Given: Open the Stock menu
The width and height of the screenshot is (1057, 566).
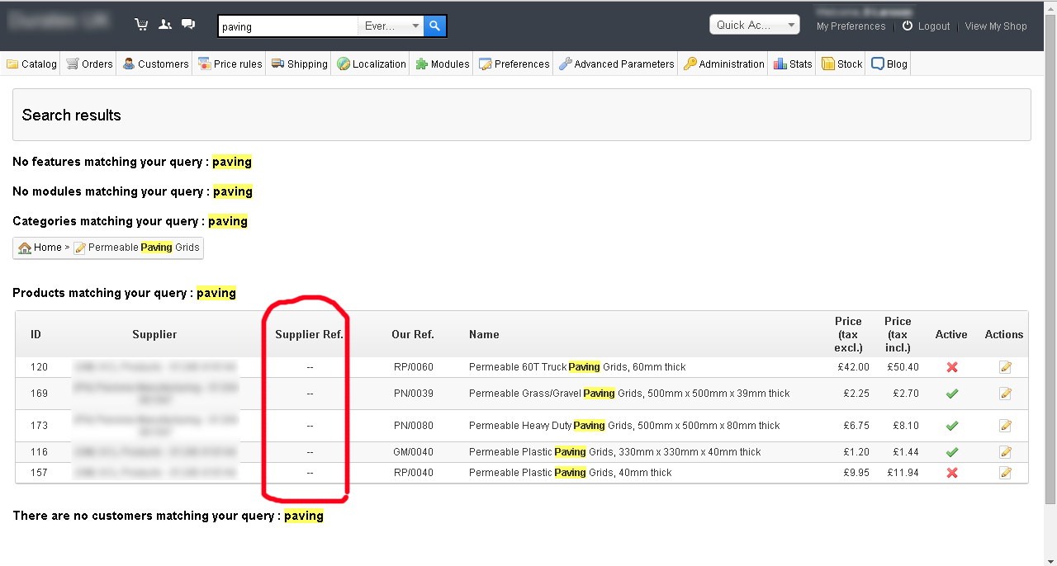Looking at the screenshot, I should pyautogui.click(x=841, y=64).
